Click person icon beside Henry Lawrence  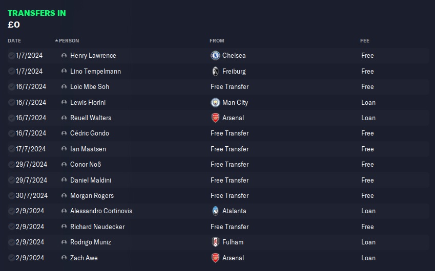point(64,55)
